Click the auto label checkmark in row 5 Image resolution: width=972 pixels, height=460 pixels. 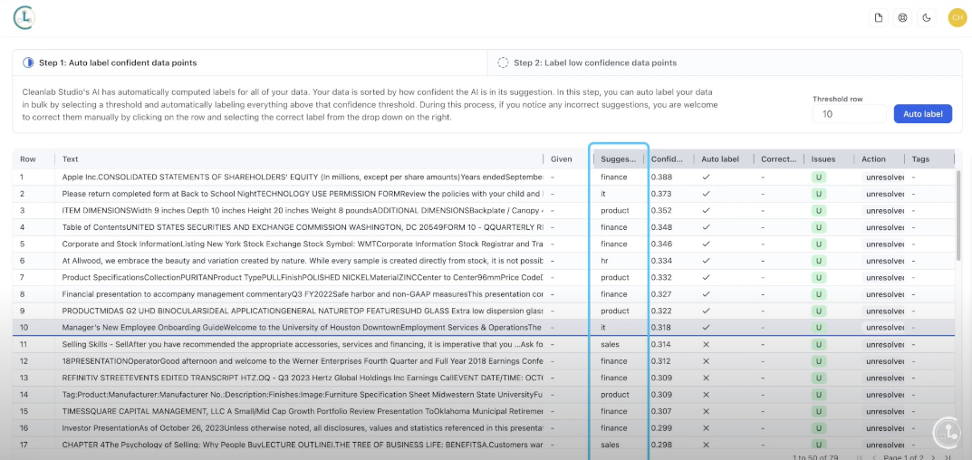click(x=706, y=244)
